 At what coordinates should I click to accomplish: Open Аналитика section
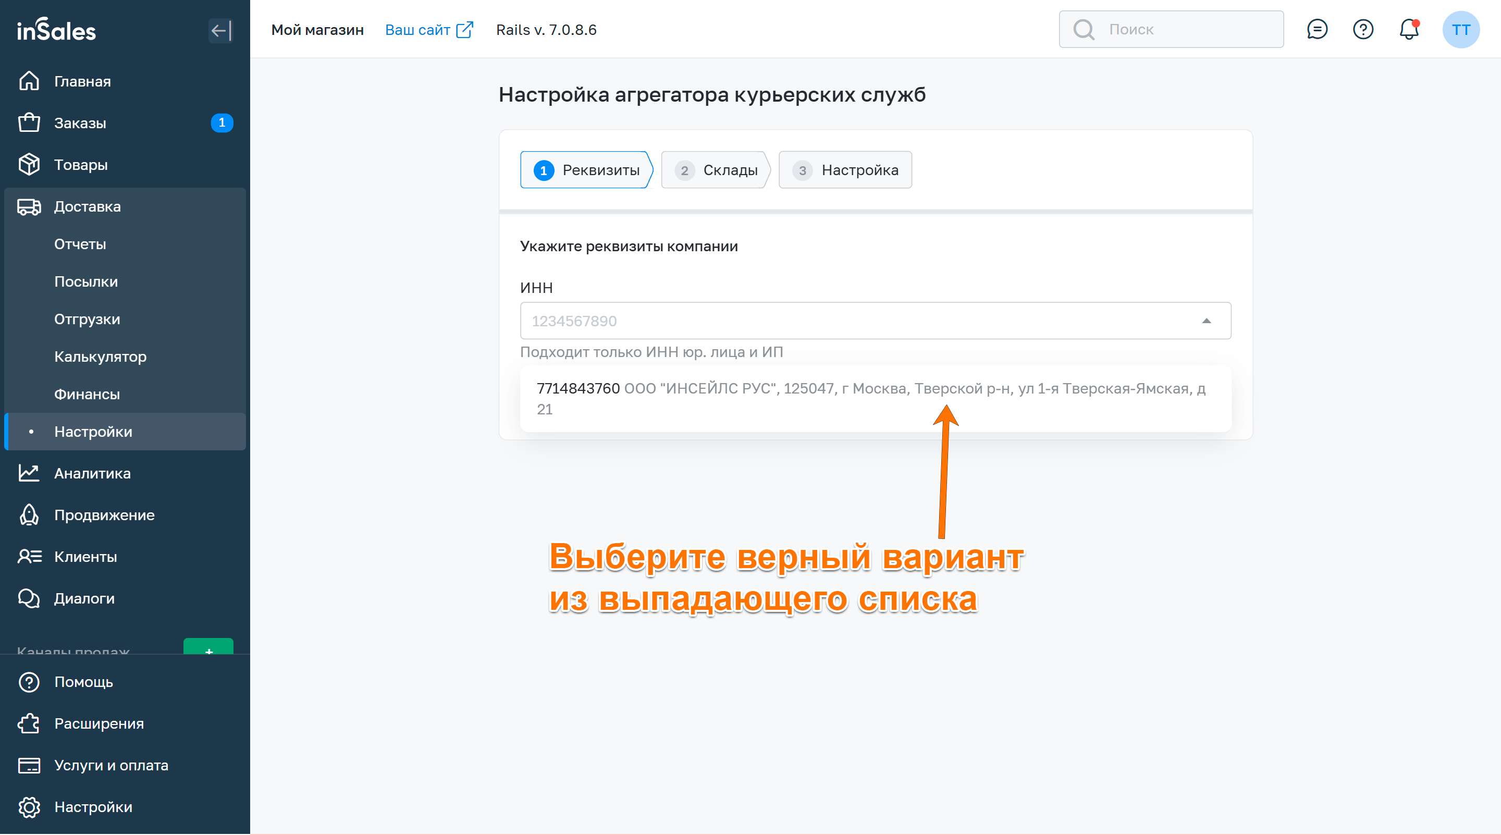(x=92, y=473)
